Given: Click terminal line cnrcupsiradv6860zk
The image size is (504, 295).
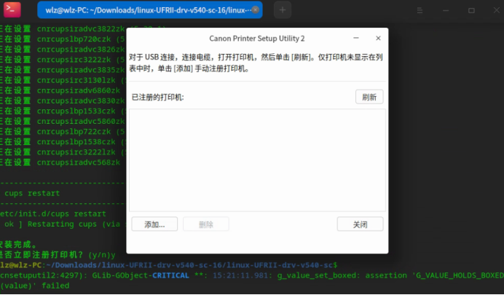Looking at the screenshot, I should pos(60,90).
